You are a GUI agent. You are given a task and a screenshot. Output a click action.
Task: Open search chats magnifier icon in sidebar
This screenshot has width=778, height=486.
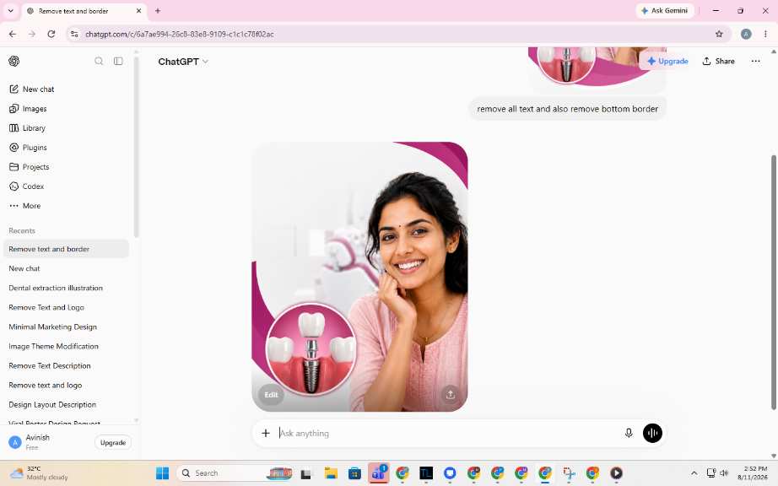point(99,61)
